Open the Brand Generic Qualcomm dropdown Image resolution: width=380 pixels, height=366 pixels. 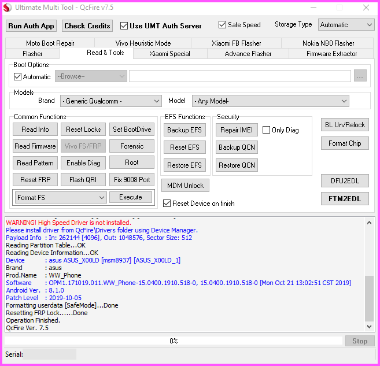(x=110, y=101)
